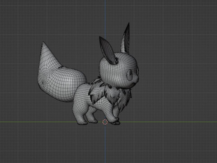
Task: Click the 3D cursor at the origin
Action: click(x=105, y=122)
